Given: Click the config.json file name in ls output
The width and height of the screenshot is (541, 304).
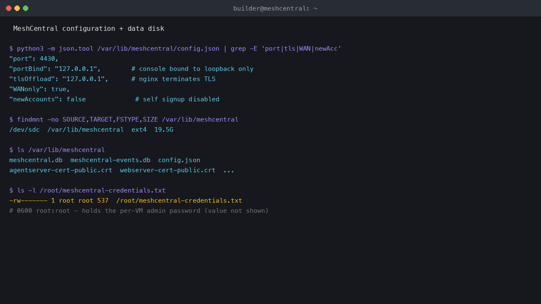Looking at the screenshot, I should [179, 160].
